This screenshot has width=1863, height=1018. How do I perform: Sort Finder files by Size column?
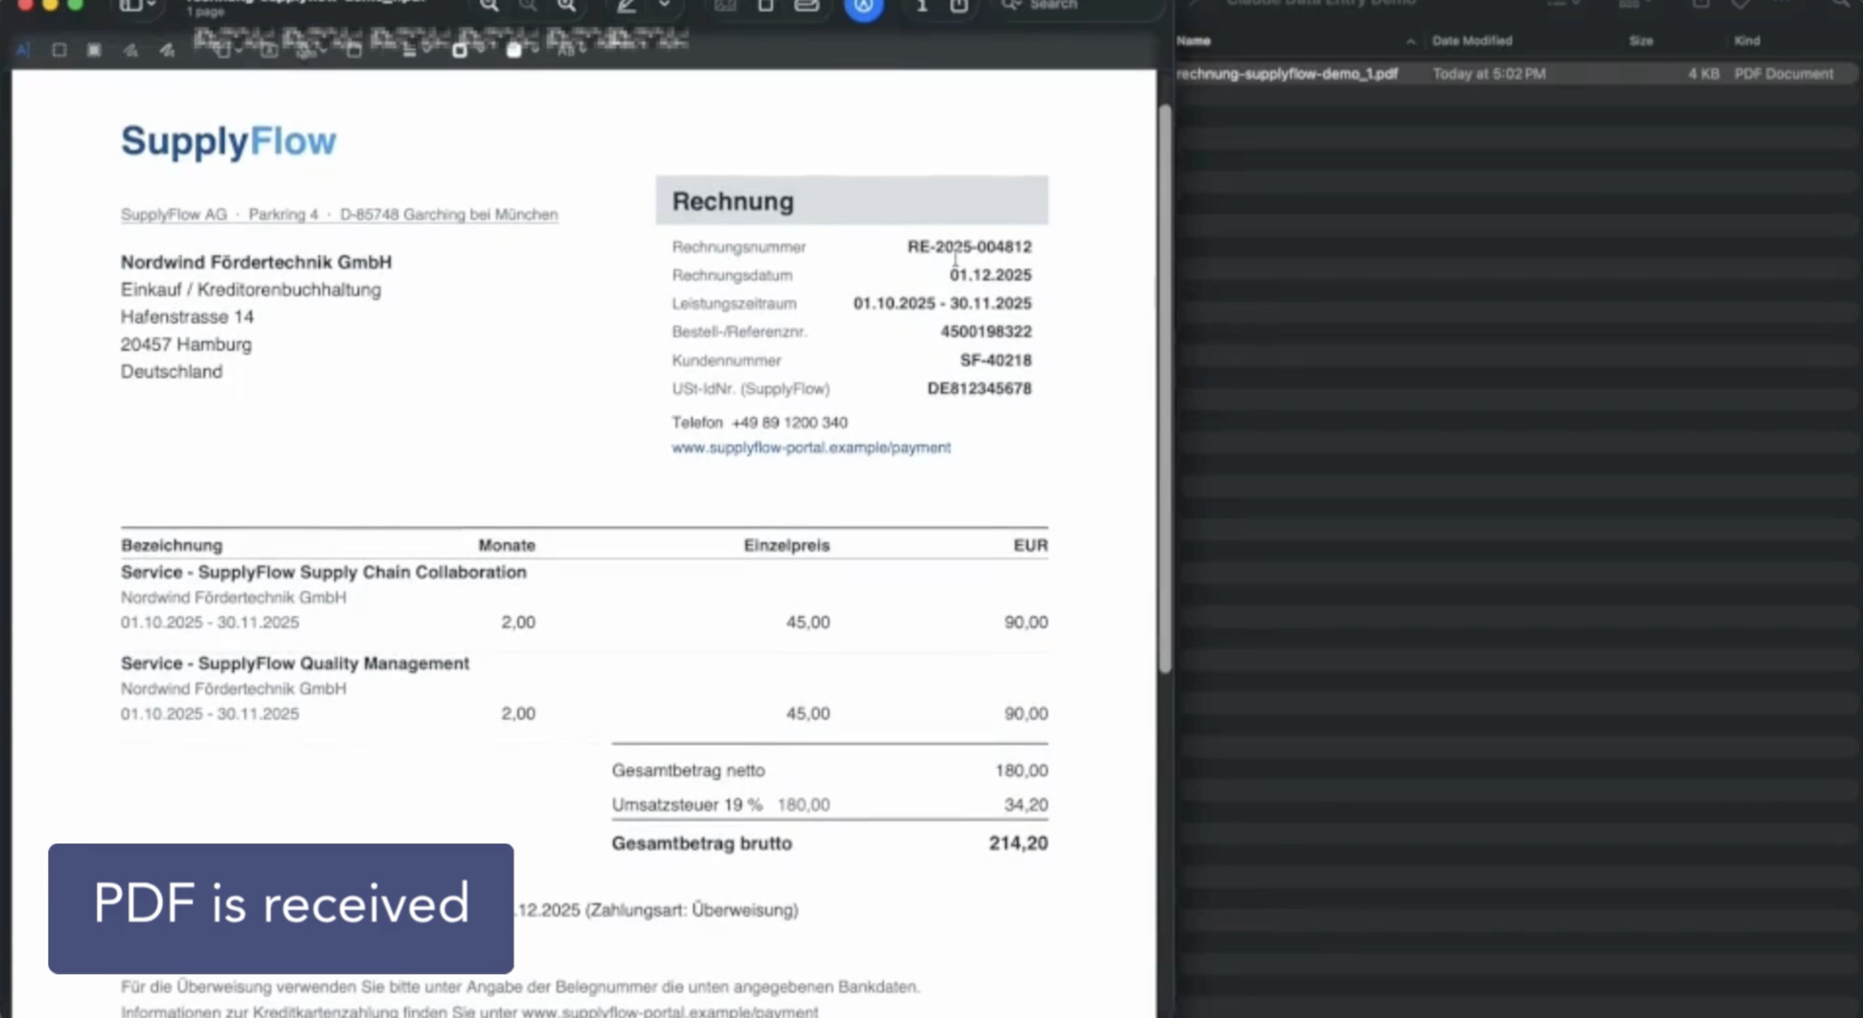[1641, 41]
